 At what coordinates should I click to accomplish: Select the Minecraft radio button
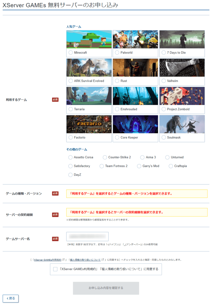click(70, 53)
